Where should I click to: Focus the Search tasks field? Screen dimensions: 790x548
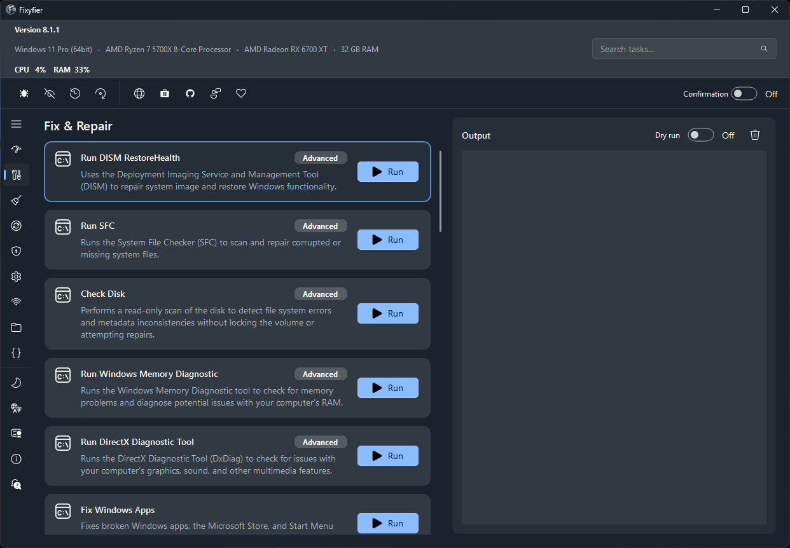(x=684, y=49)
